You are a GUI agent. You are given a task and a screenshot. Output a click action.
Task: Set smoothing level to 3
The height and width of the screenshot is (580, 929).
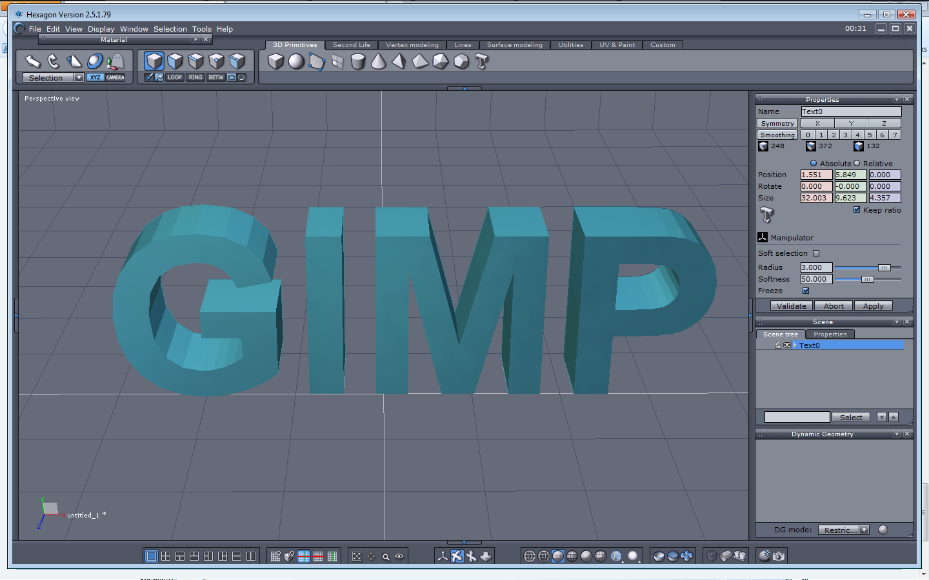pyautogui.click(x=845, y=135)
